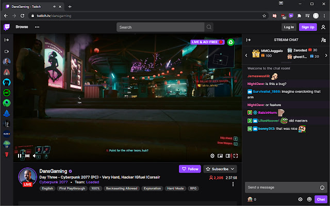This screenshot has width=330, height=206.
Task: Open a new browser tab
Action: click(x=70, y=7)
